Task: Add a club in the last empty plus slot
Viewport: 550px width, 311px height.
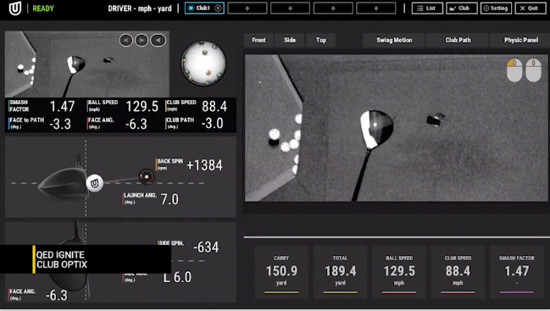Action: click(376, 8)
